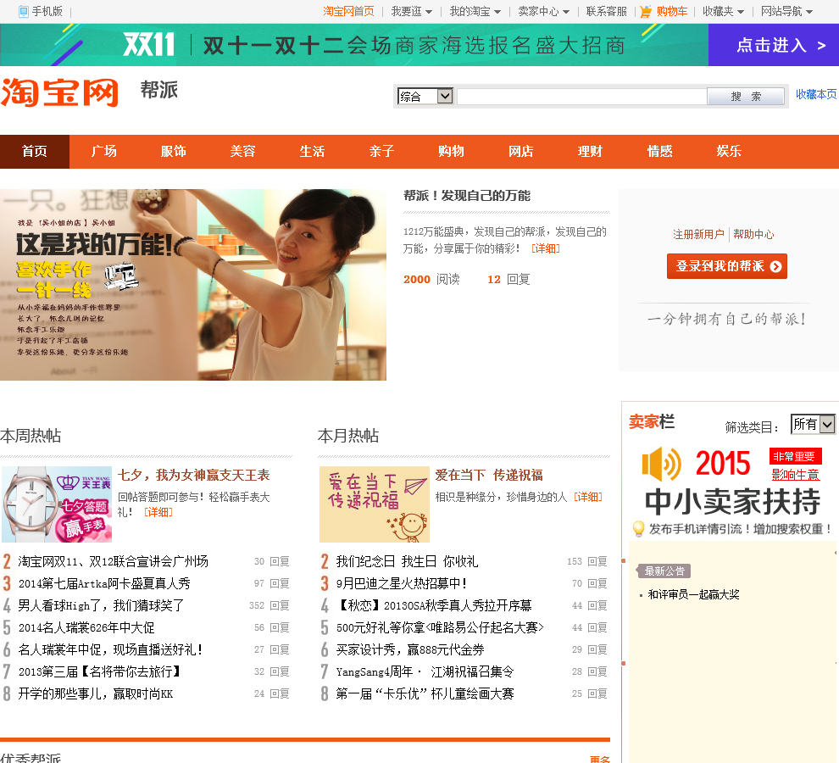Click 详细 link after 珍惜身边的人
This screenshot has width=839, height=763.
tap(588, 497)
